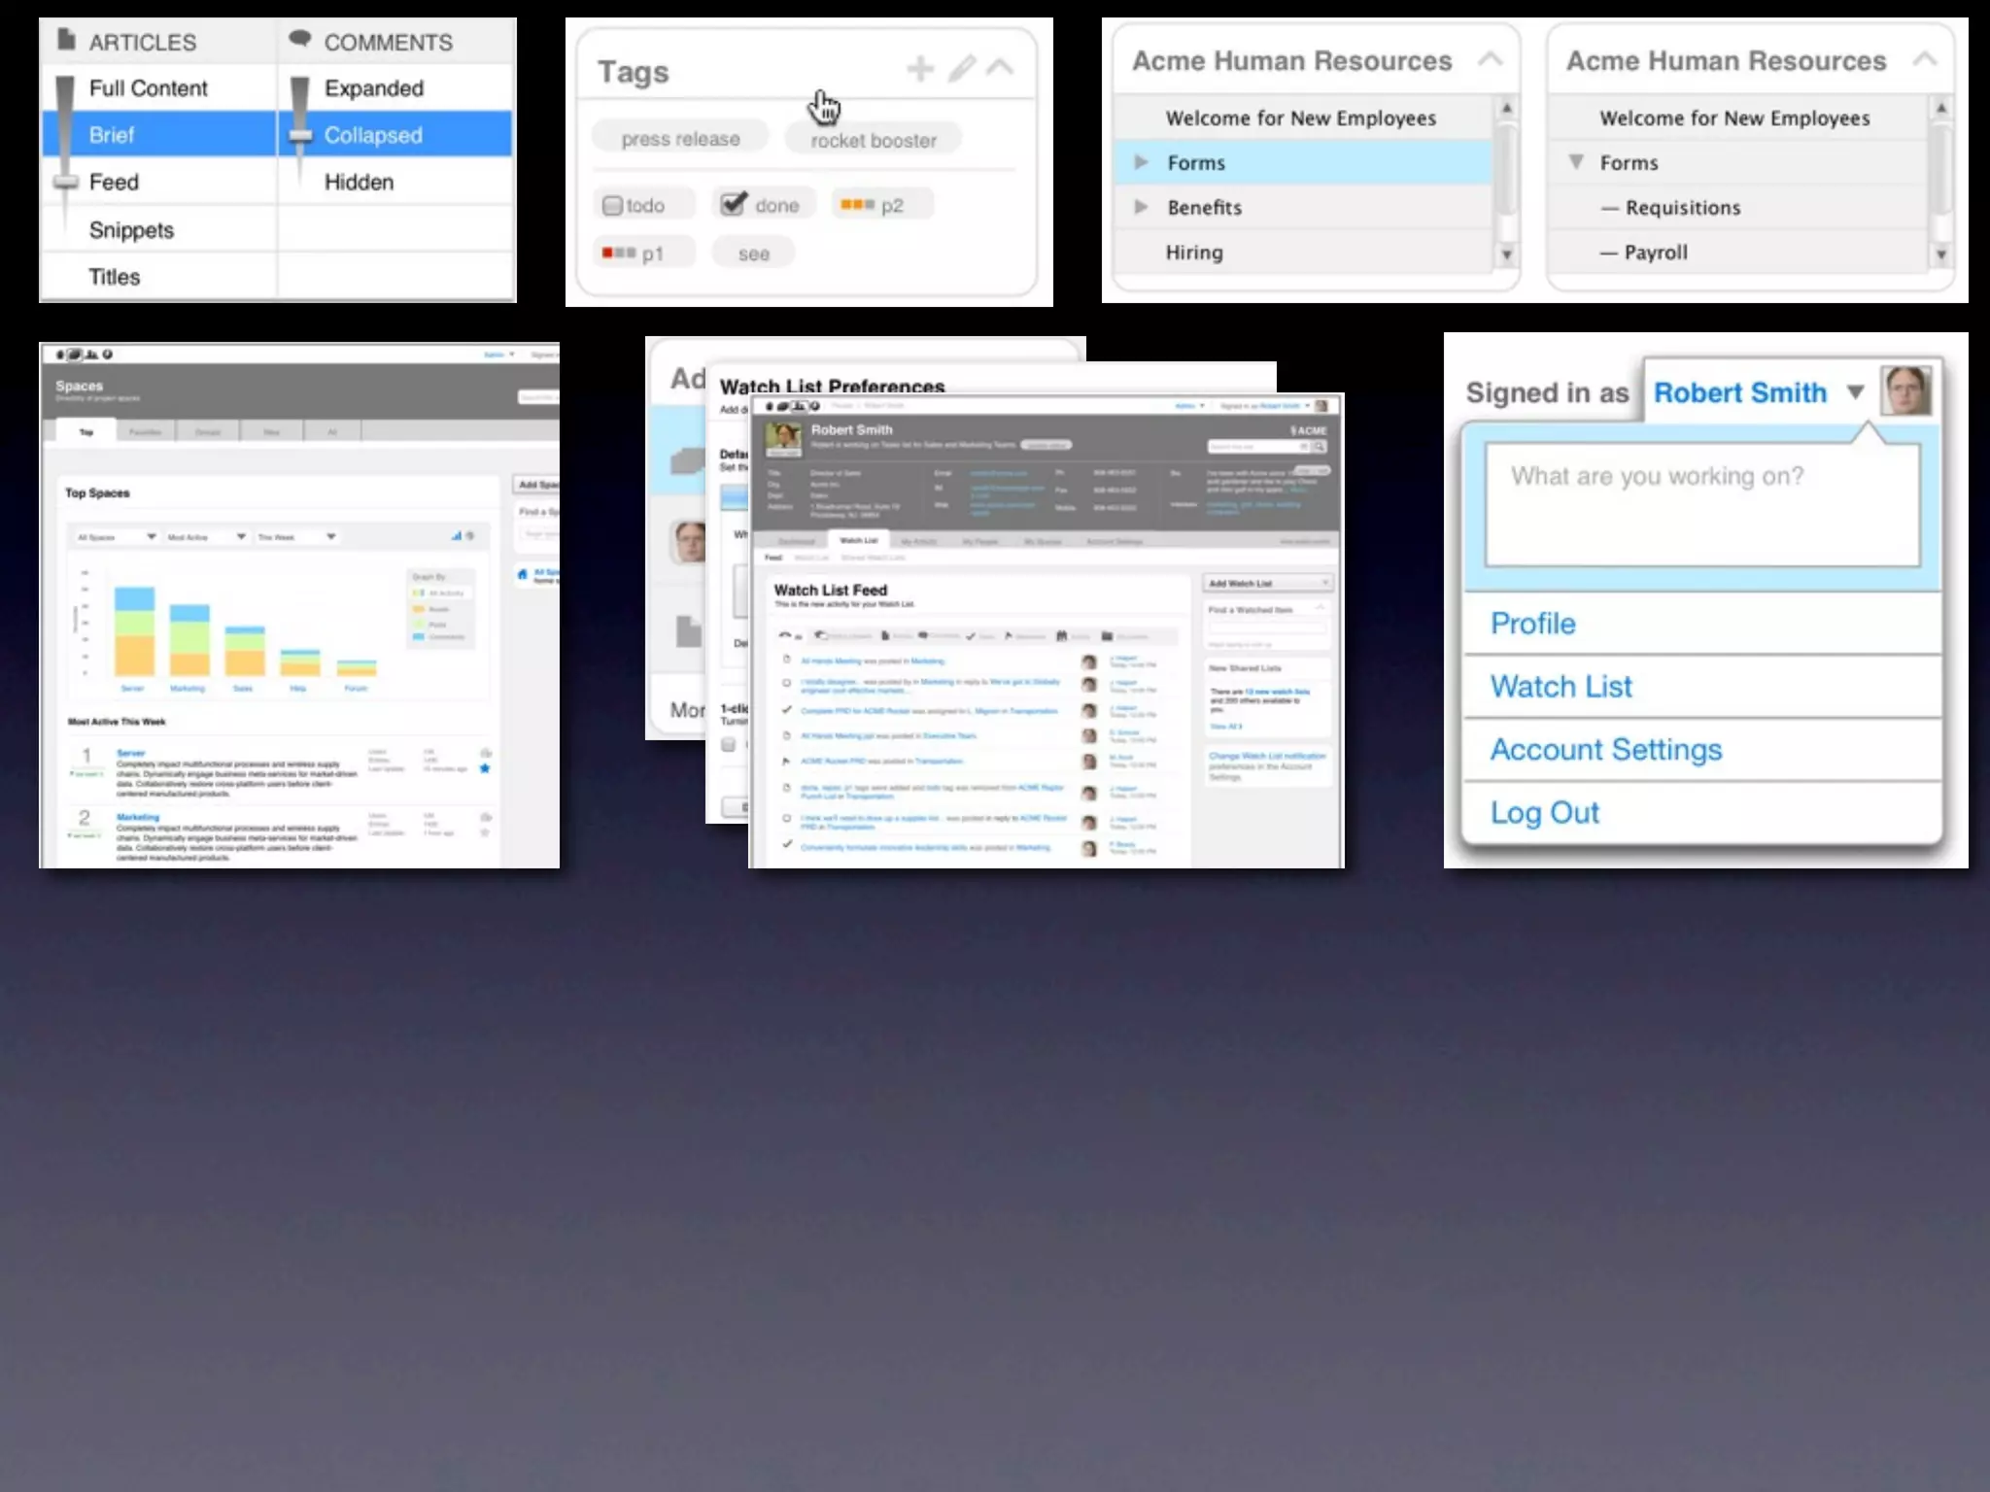1990x1492 pixels.
Task: Open Watch List menu item
Action: point(1561,687)
